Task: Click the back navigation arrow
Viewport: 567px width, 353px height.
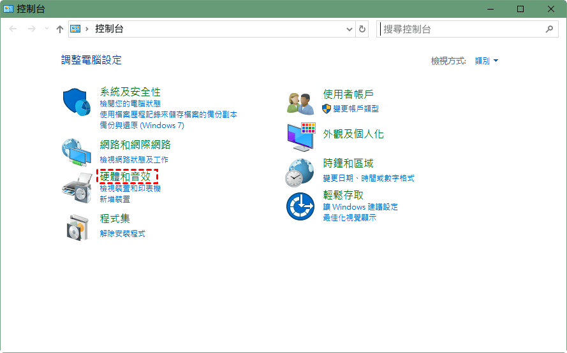Action: coord(13,29)
